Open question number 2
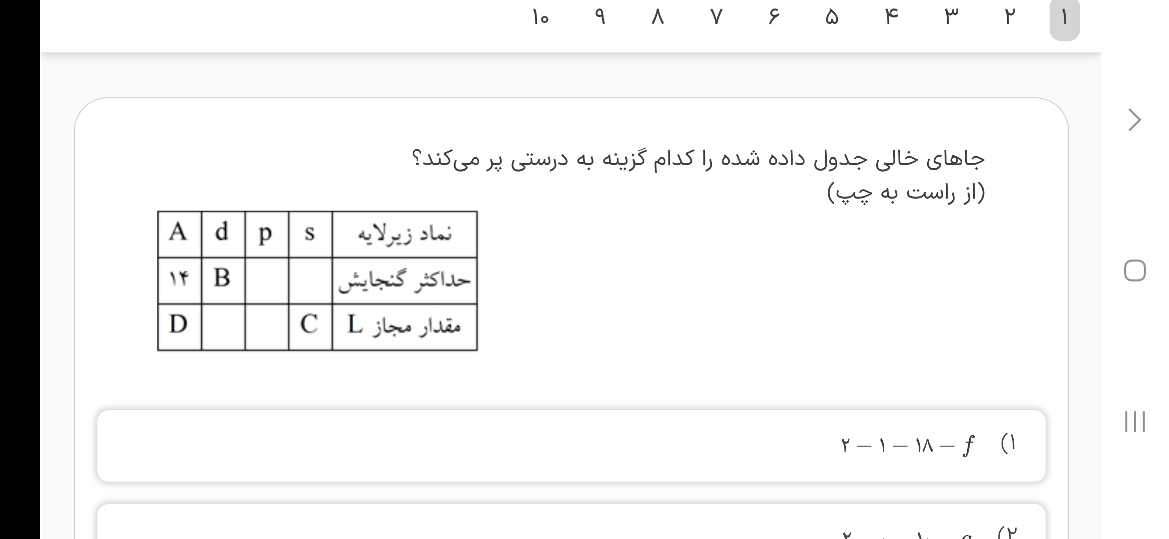1169x539 pixels. [1009, 19]
